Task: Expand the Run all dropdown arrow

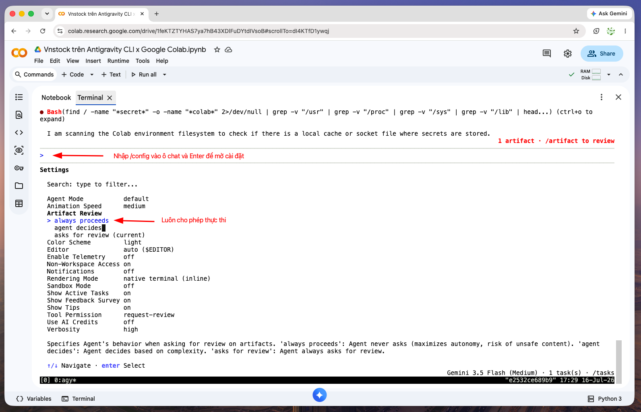Action: pyautogui.click(x=164, y=75)
